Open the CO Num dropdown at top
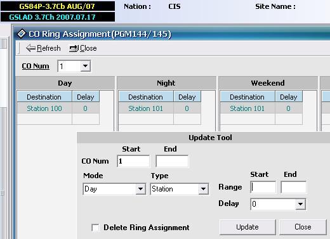Screen dimensions: 330x239 85,66
